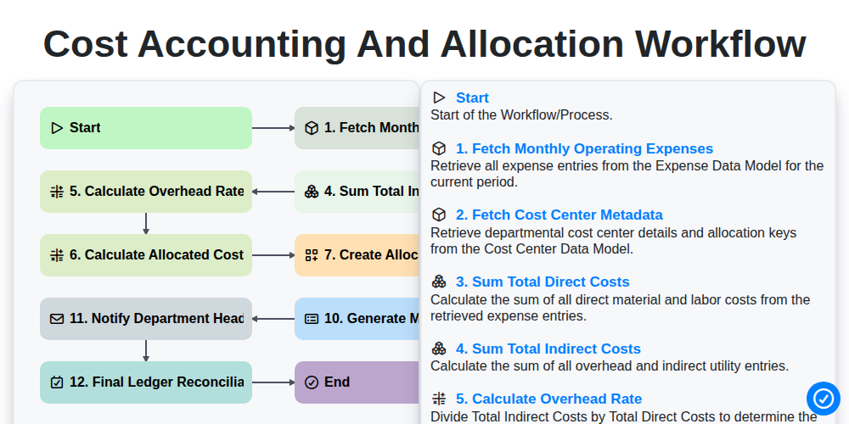The width and height of the screenshot is (849, 424).
Task: Click the check-circle icon in the End node
Action: [x=312, y=382]
